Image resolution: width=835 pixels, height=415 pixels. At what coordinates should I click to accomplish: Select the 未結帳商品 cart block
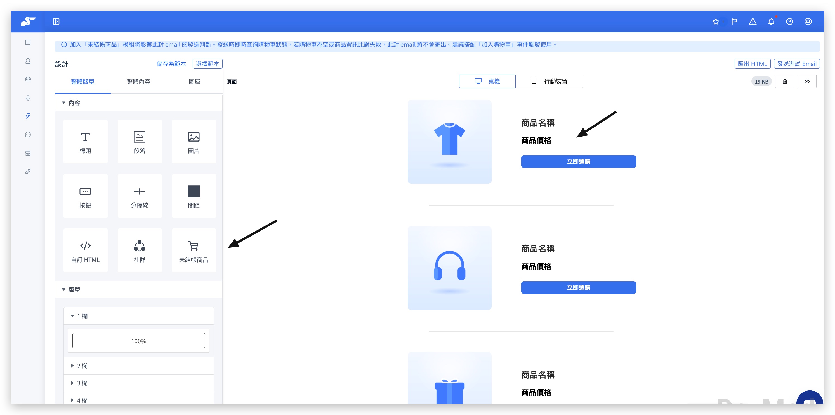pos(194,250)
